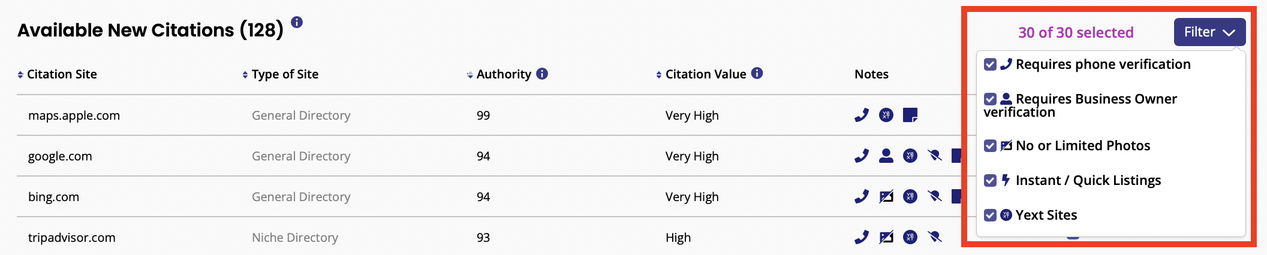The width and height of the screenshot is (1267, 255).
Task: Click the crossed-out icon in bing.com row
Action: [934, 196]
